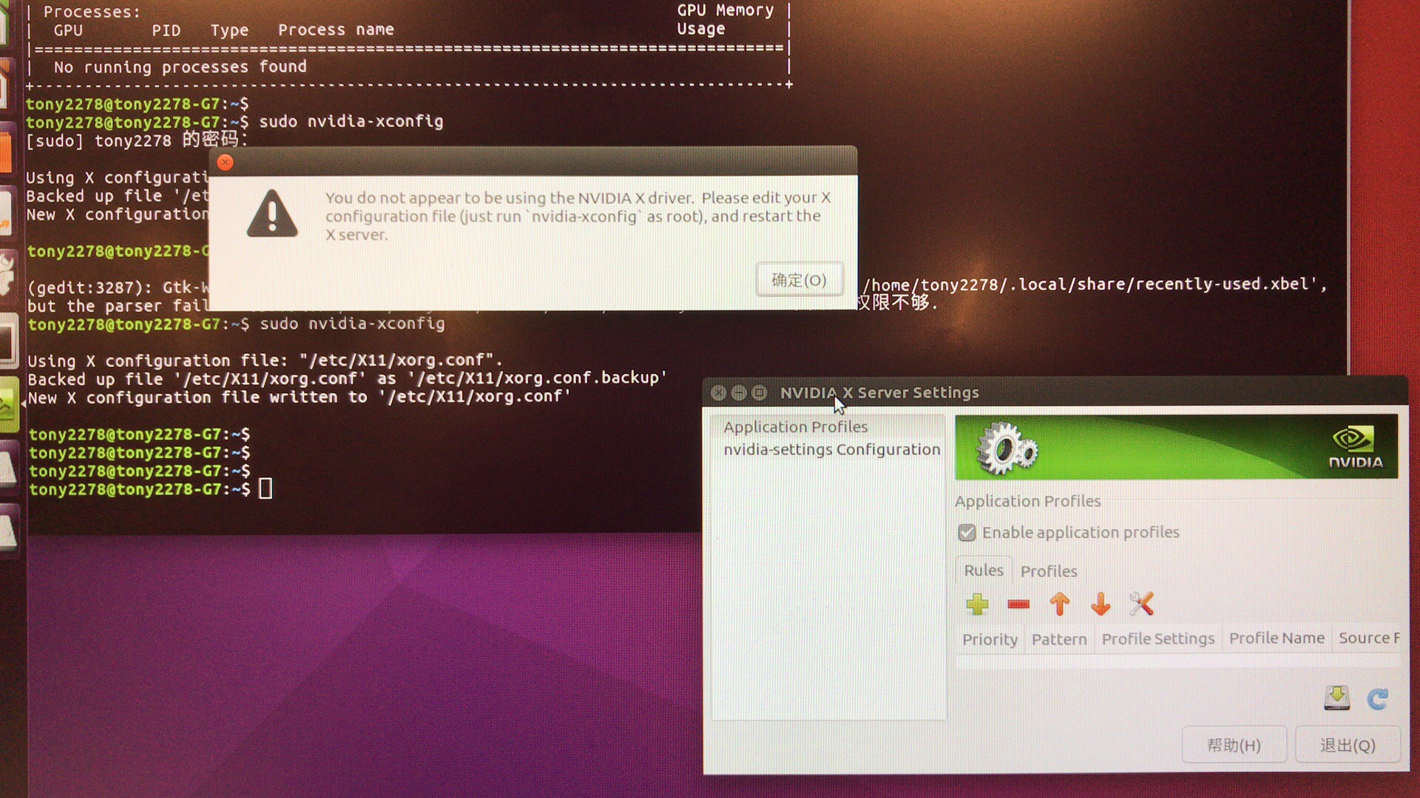
Task: Click the green NVIDIA logo banner
Action: (1176, 447)
